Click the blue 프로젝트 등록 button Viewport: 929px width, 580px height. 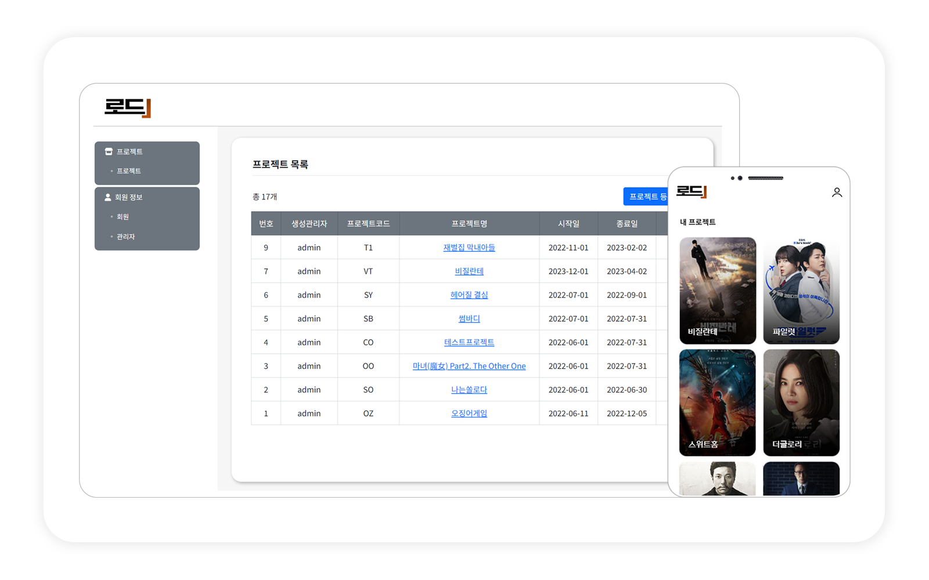coord(646,197)
